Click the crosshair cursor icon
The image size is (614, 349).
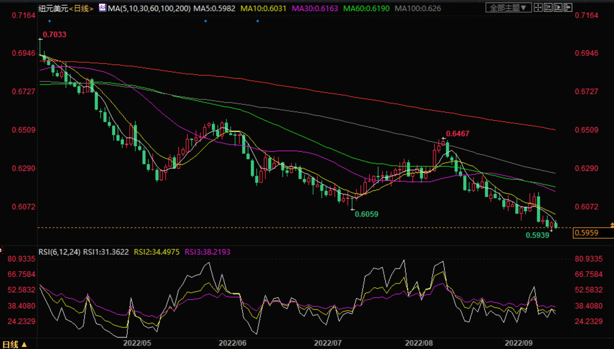[538, 7]
